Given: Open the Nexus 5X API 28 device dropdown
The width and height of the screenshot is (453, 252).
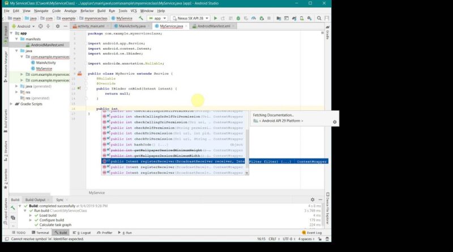Looking at the screenshot, I should (x=190, y=18).
